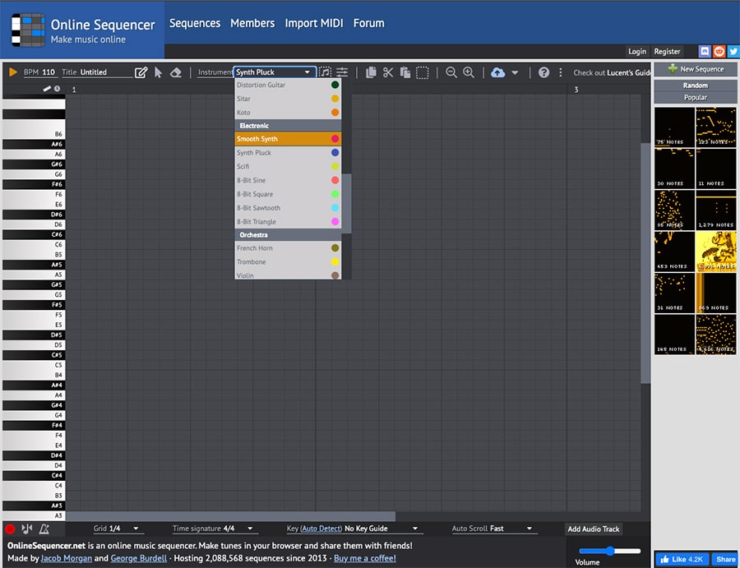Zoom in on the piano roll
Screen dimensions: 740x568
coord(469,72)
